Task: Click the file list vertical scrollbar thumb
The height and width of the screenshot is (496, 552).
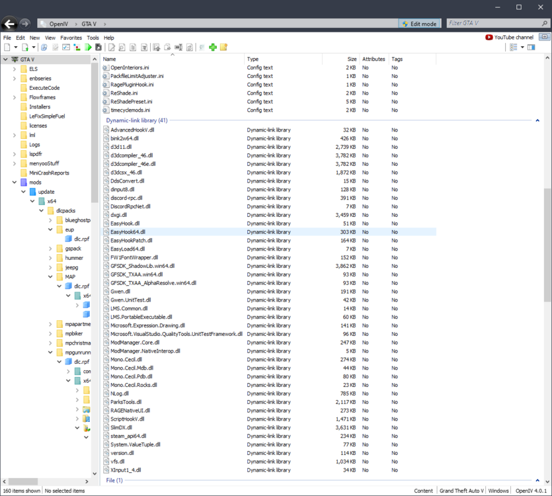Action: pos(547,245)
